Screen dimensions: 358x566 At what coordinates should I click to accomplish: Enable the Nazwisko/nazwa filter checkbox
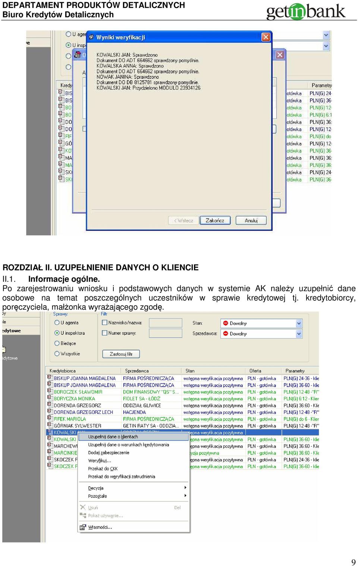point(105,322)
